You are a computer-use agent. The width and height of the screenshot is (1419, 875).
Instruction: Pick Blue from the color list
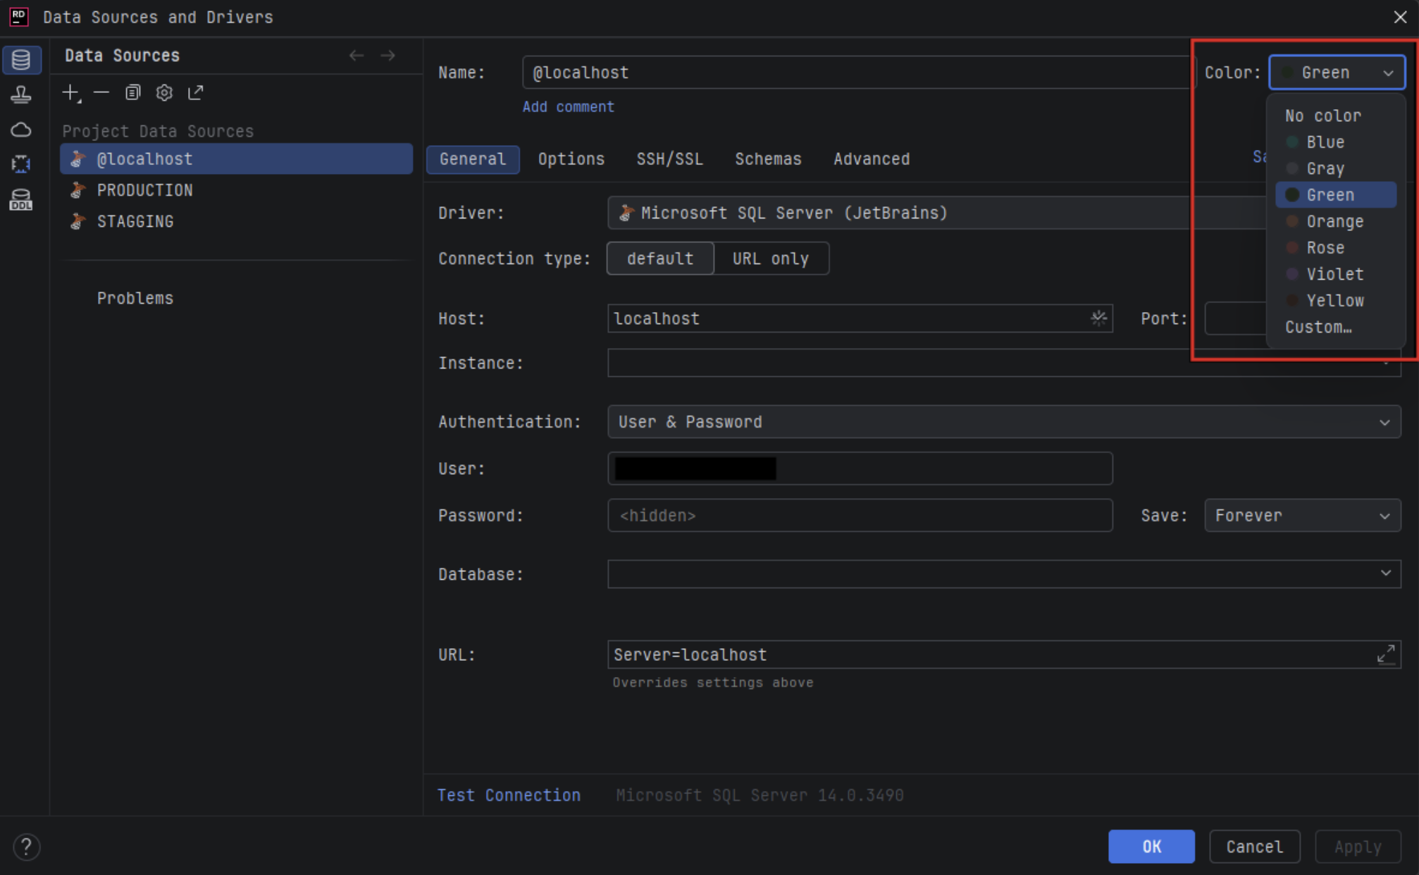(1336, 142)
